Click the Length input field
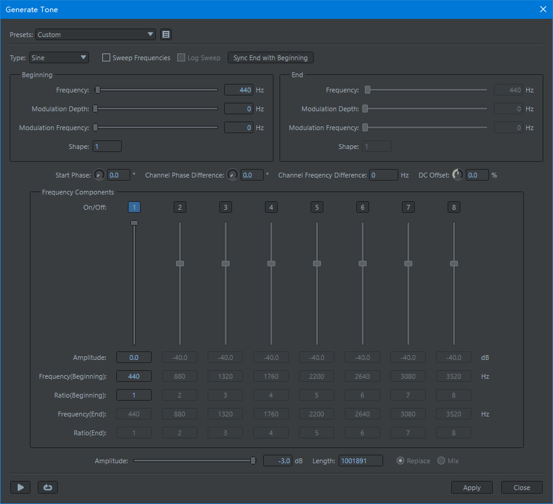 point(361,461)
